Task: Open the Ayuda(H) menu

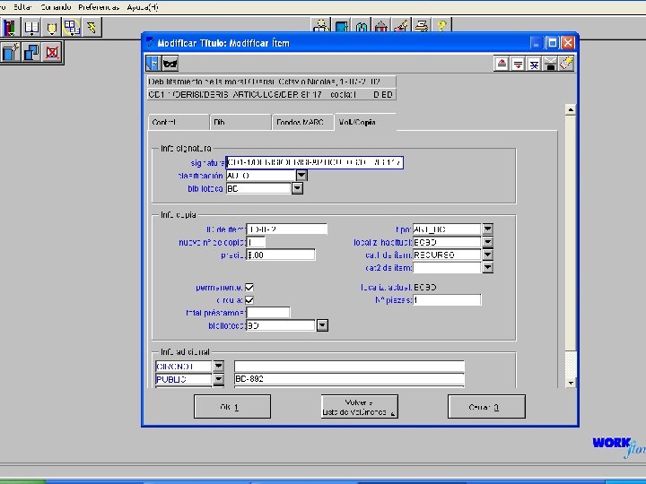Action: [143, 7]
